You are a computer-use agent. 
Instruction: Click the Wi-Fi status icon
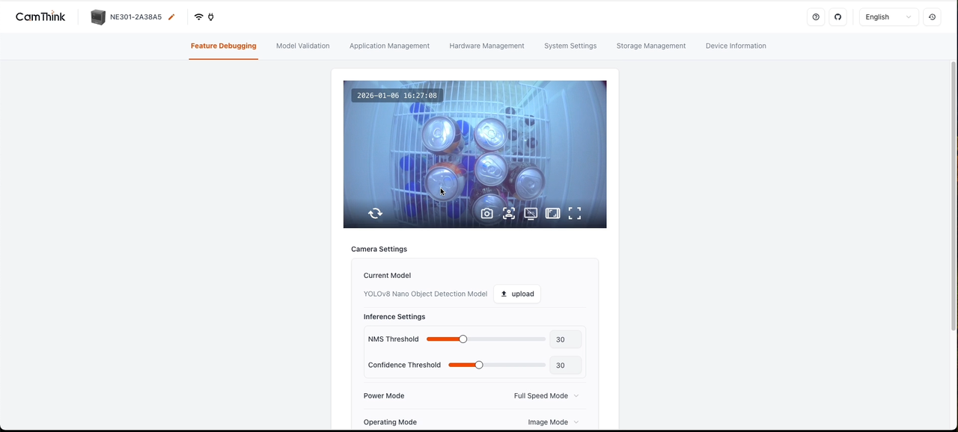pyautogui.click(x=198, y=17)
